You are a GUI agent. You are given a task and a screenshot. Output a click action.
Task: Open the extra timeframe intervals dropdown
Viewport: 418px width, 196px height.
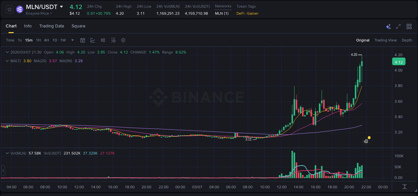click(x=72, y=40)
